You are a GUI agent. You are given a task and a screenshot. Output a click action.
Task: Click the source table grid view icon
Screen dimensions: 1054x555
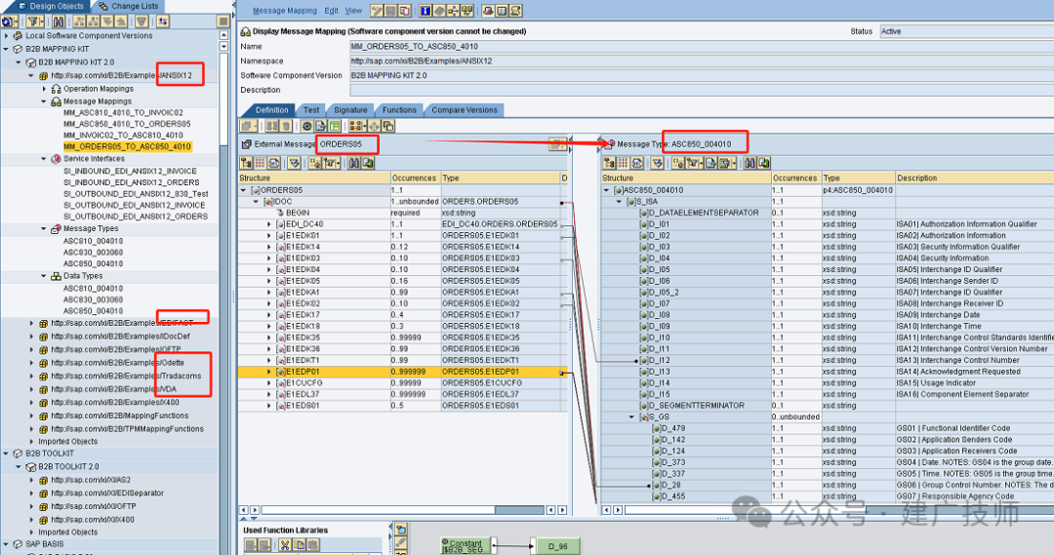(x=261, y=163)
